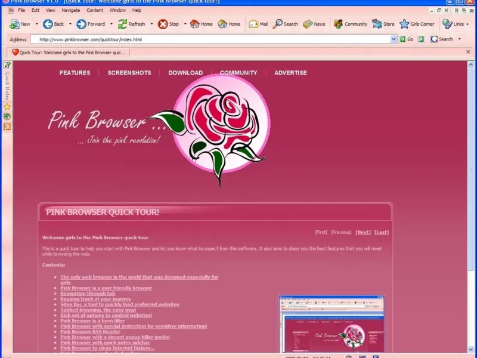
Task: Open the View menu
Action: pyautogui.click(x=51, y=10)
